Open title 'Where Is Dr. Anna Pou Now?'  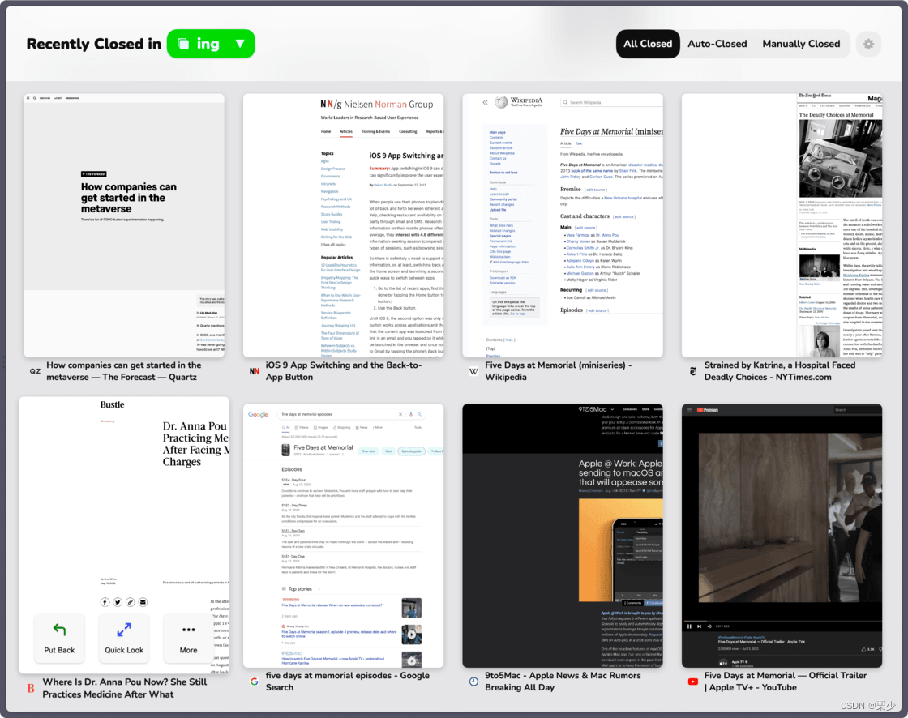125,688
